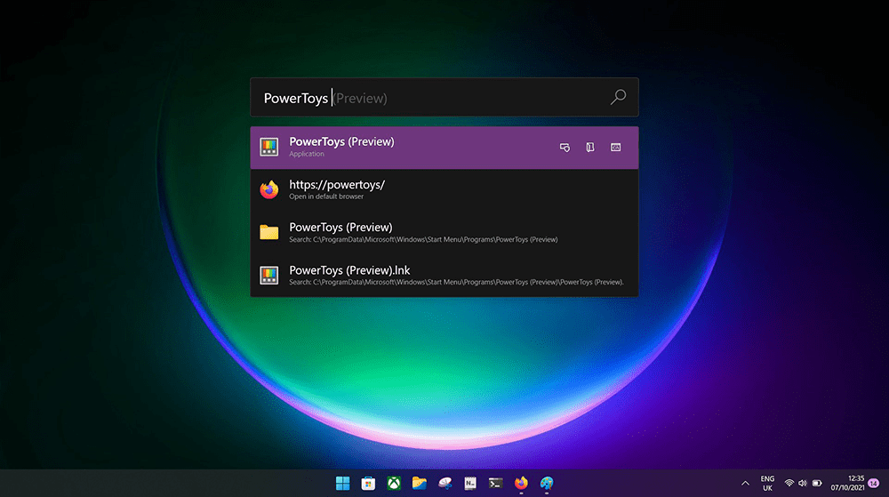Click the PowerToys app icon in the highlighted result
The width and height of the screenshot is (889, 497).
[x=269, y=148]
